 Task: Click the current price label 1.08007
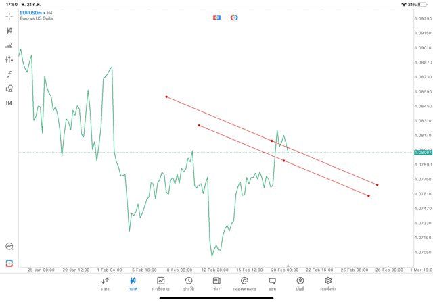tap(423, 153)
